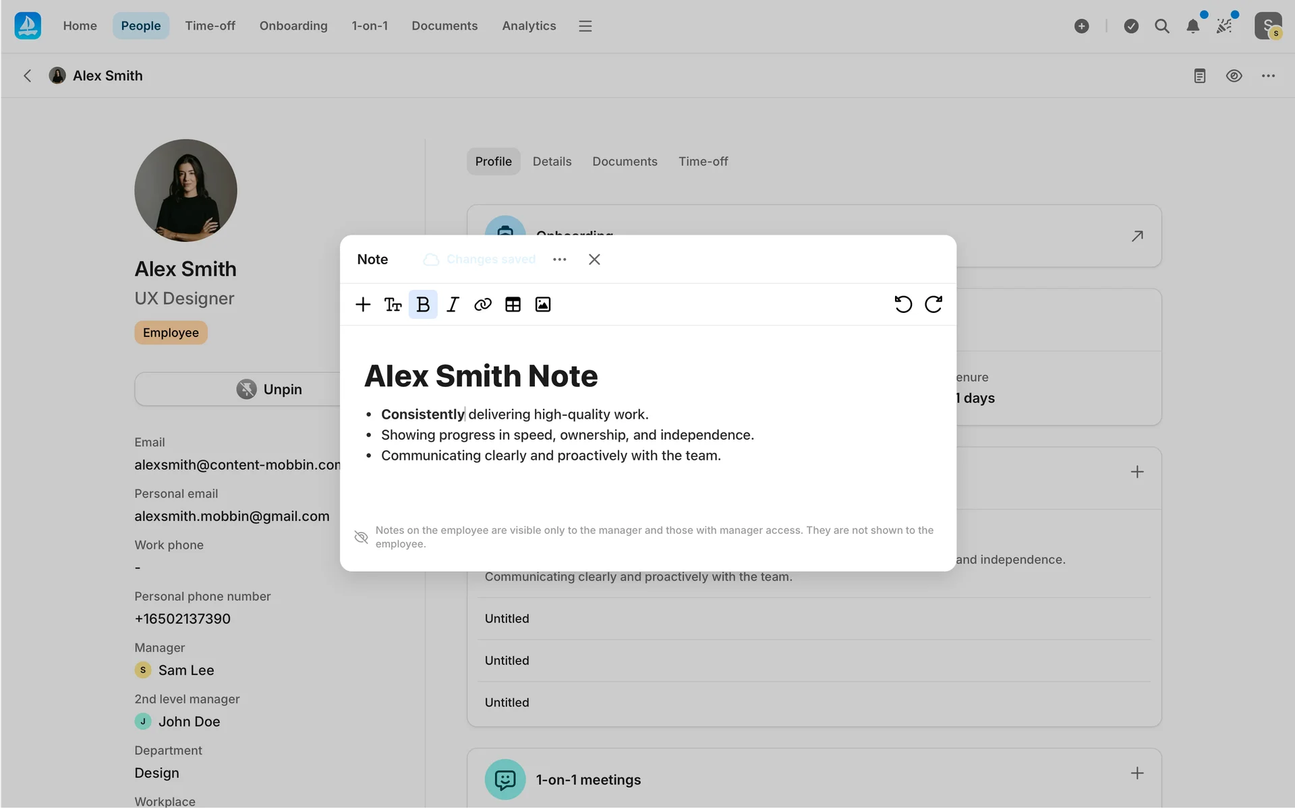
Task: Insert a table into the note
Action: (x=513, y=305)
